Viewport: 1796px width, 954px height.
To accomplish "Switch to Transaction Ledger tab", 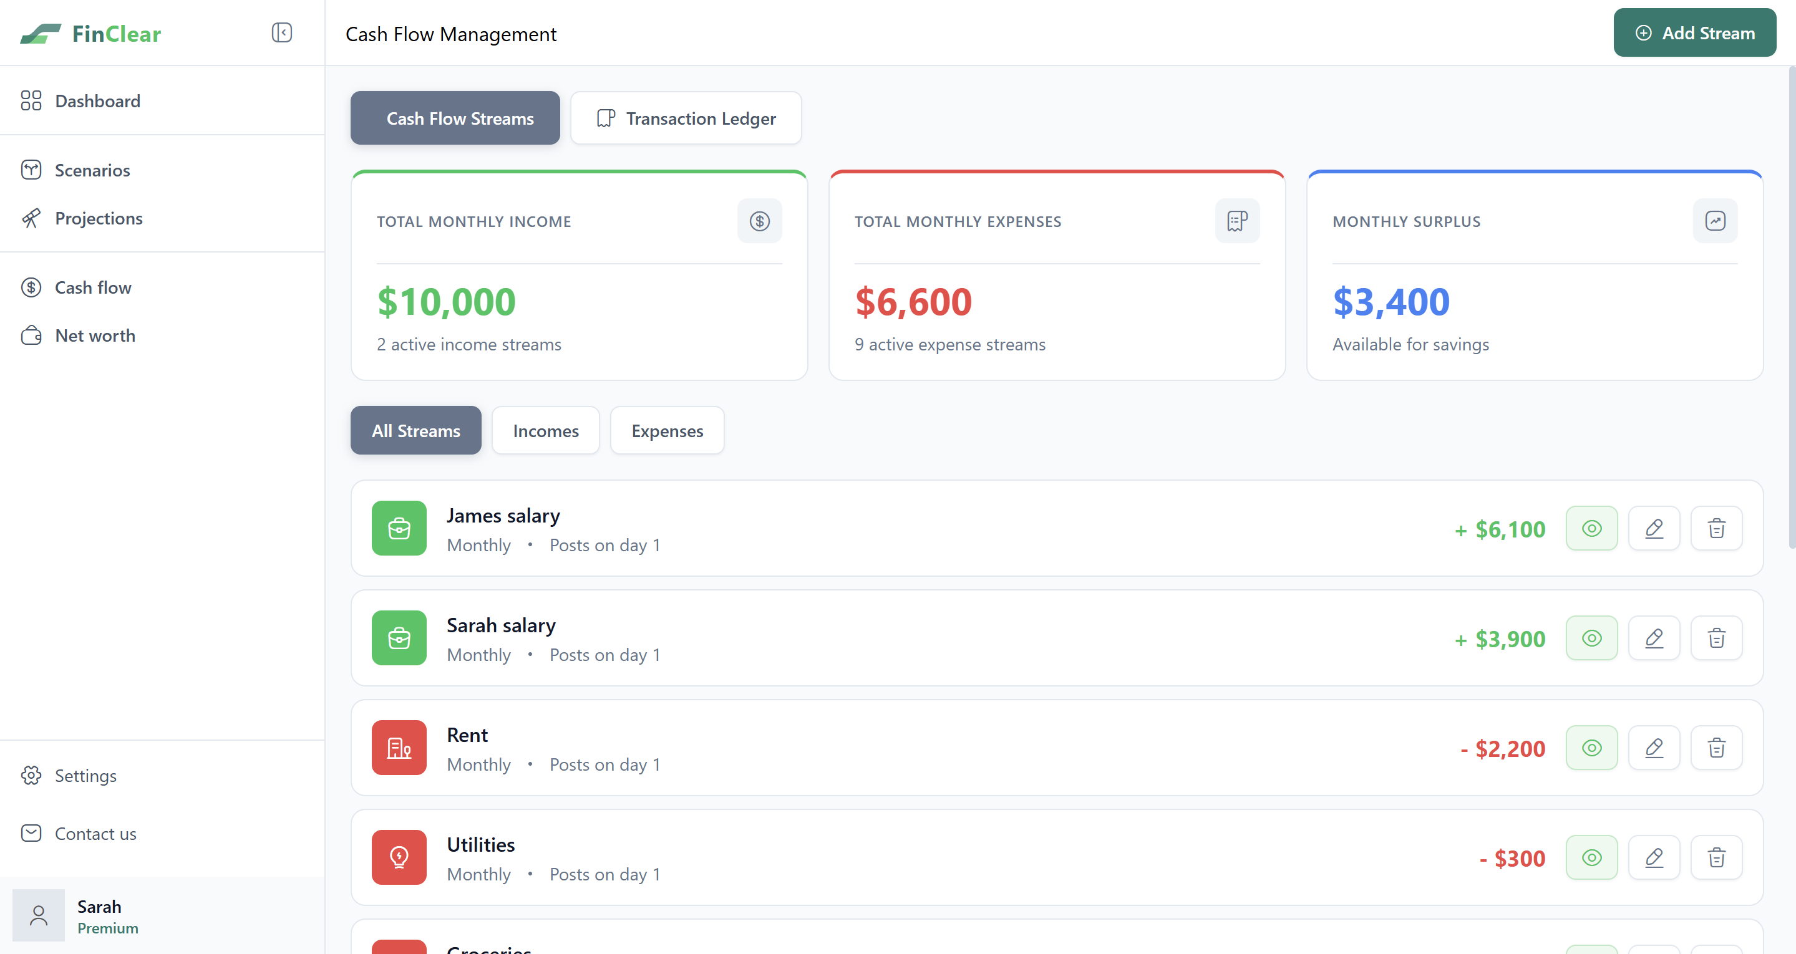I will (686, 118).
